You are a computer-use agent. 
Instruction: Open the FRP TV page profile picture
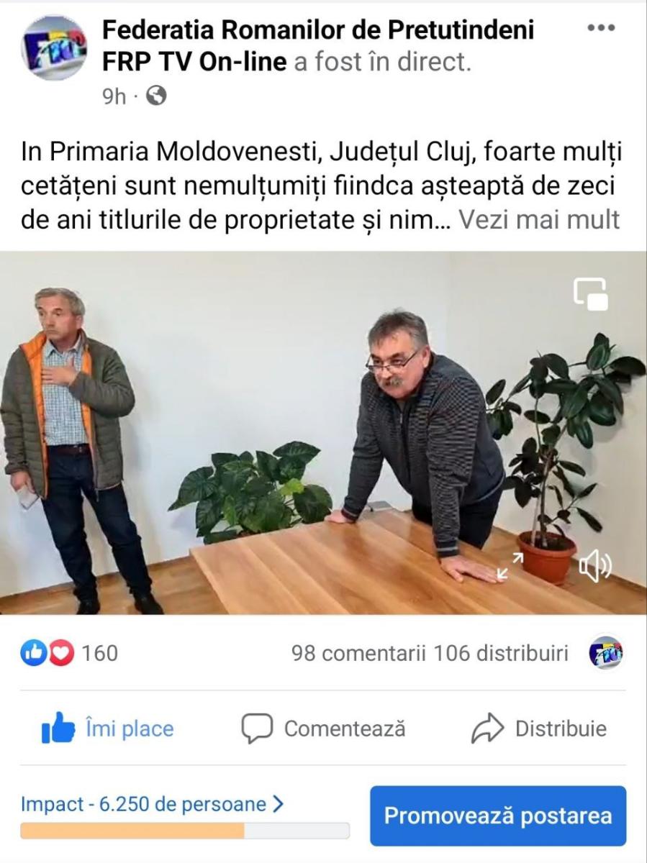click(54, 47)
